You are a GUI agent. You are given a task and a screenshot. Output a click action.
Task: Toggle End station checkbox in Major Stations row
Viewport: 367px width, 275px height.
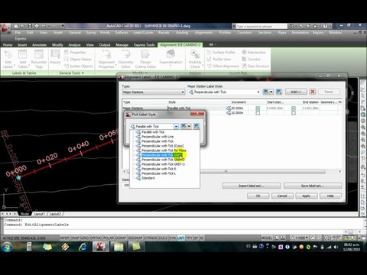[x=294, y=108]
